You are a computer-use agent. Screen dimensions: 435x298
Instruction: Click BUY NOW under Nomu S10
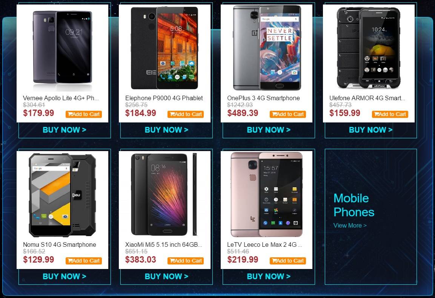(65, 277)
